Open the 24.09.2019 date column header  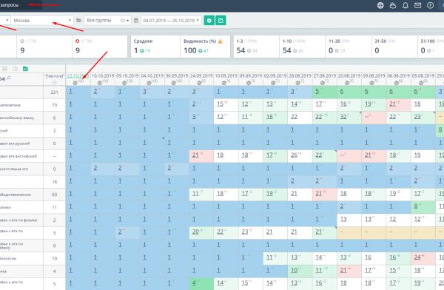pos(201,76)
